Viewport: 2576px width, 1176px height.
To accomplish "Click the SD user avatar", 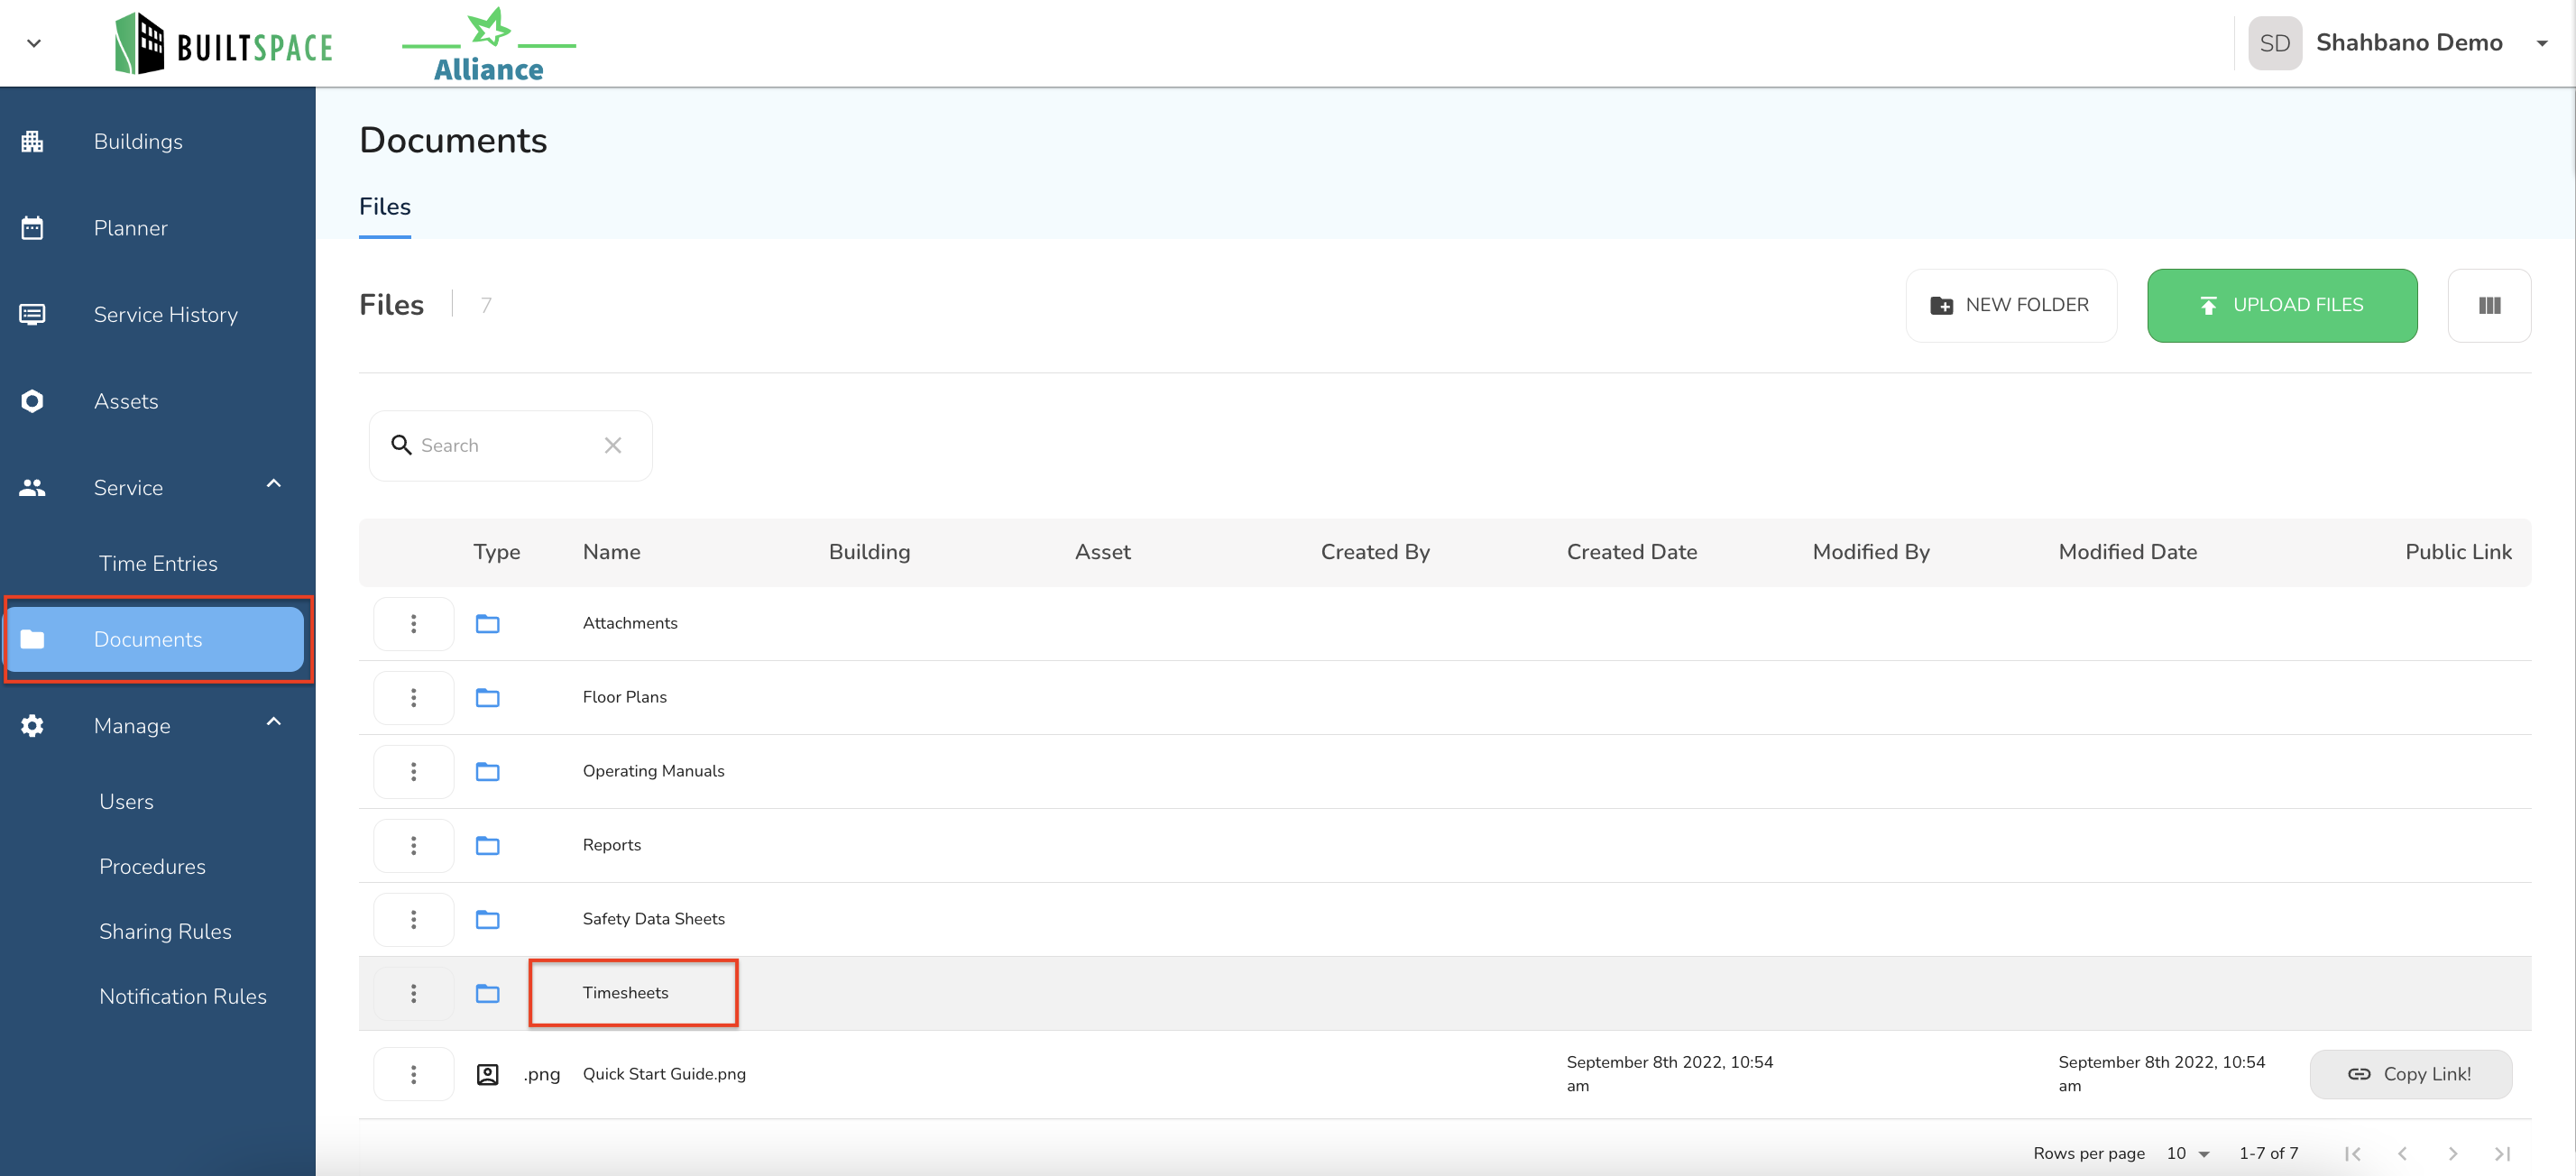I will 2274,43.
